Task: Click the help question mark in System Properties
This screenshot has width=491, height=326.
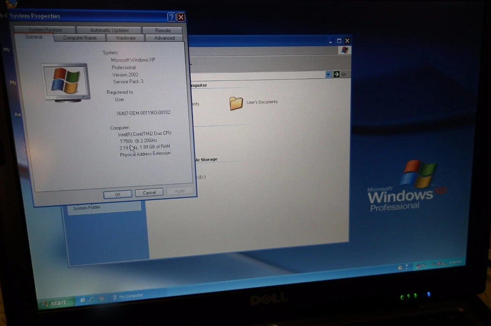Action: [171, 17]
